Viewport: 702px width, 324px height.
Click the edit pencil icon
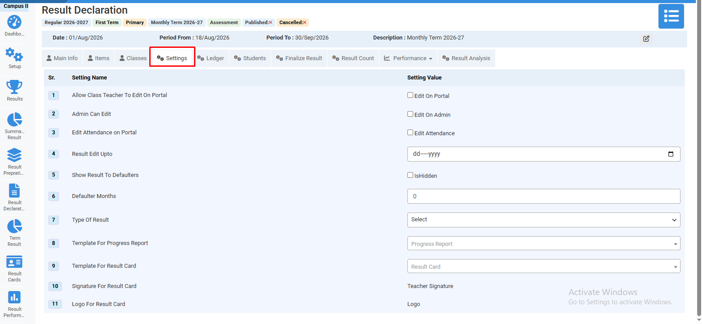click(646, 39)
